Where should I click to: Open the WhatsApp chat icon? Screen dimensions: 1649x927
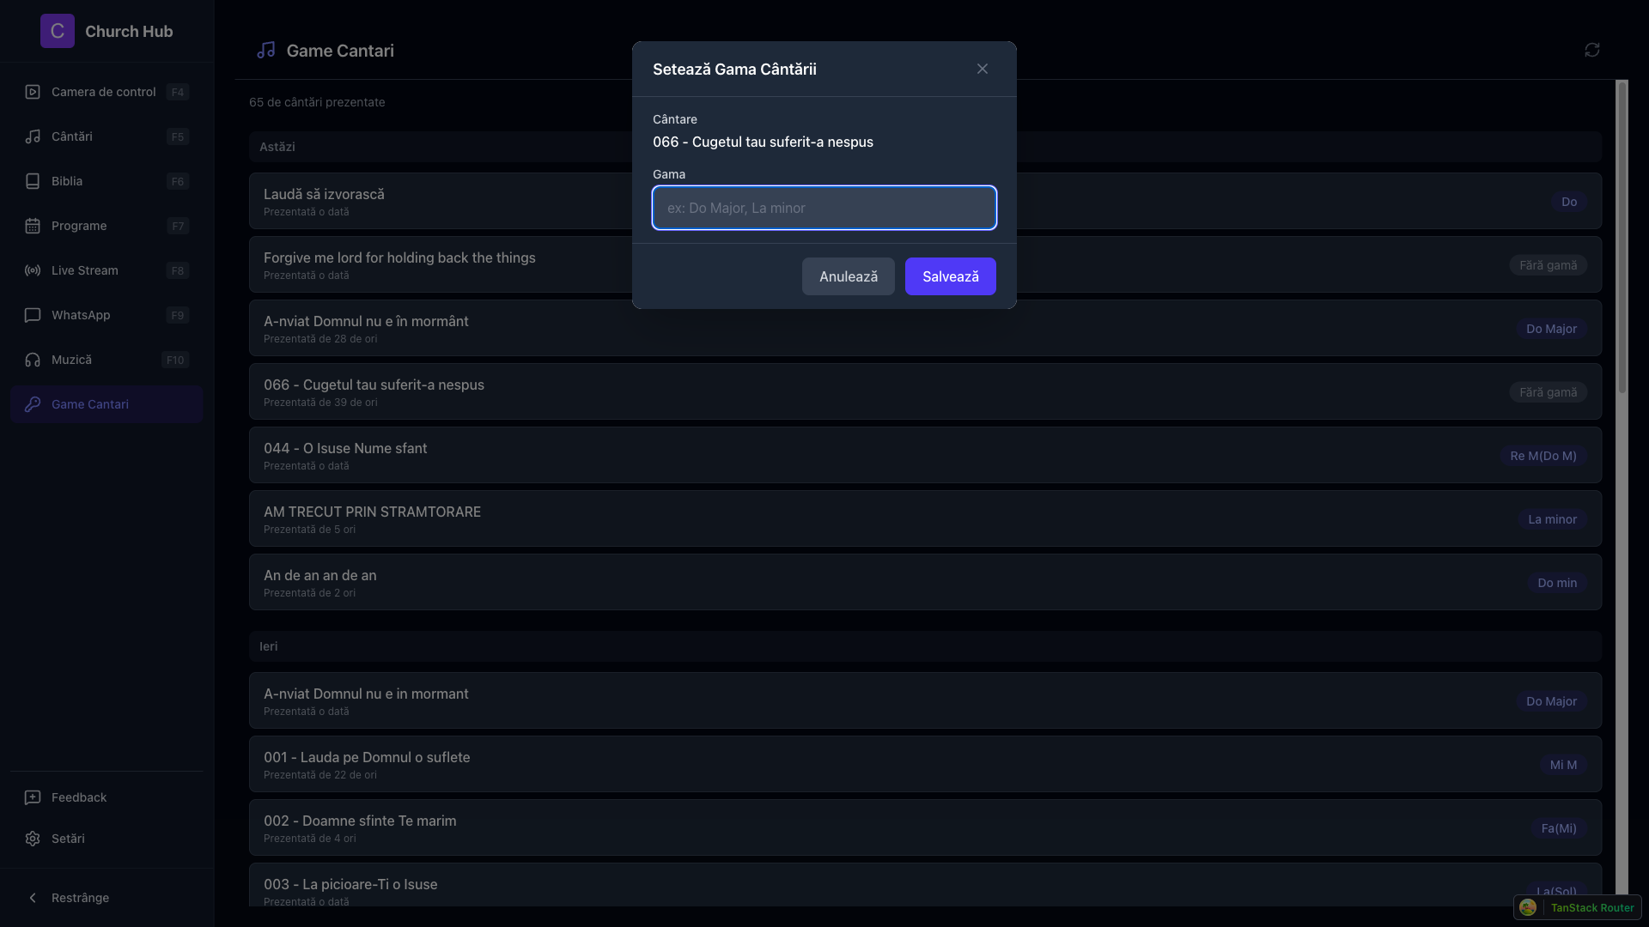33,315
